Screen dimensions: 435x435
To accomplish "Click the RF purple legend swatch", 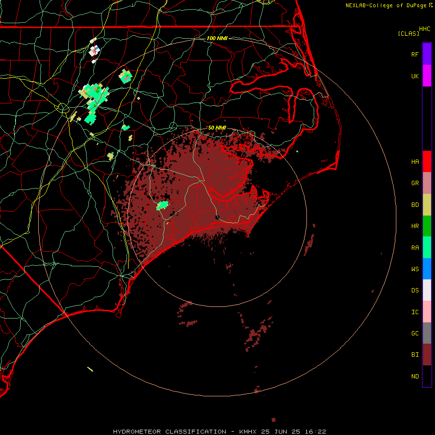I will coord(427,54).
